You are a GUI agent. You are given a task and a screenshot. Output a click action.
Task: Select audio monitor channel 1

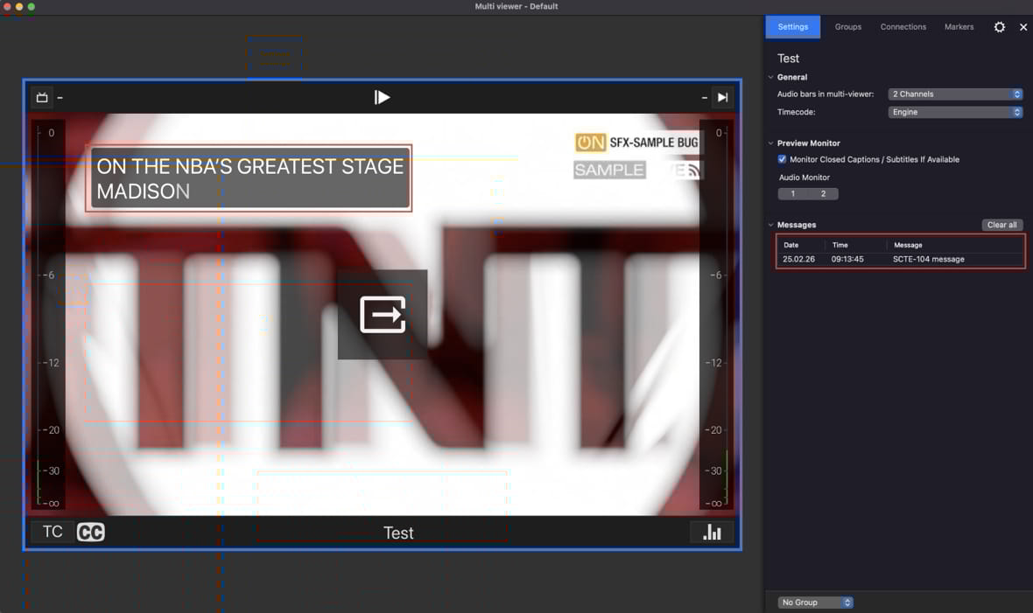pyautogui.click(x=793, y=194)
